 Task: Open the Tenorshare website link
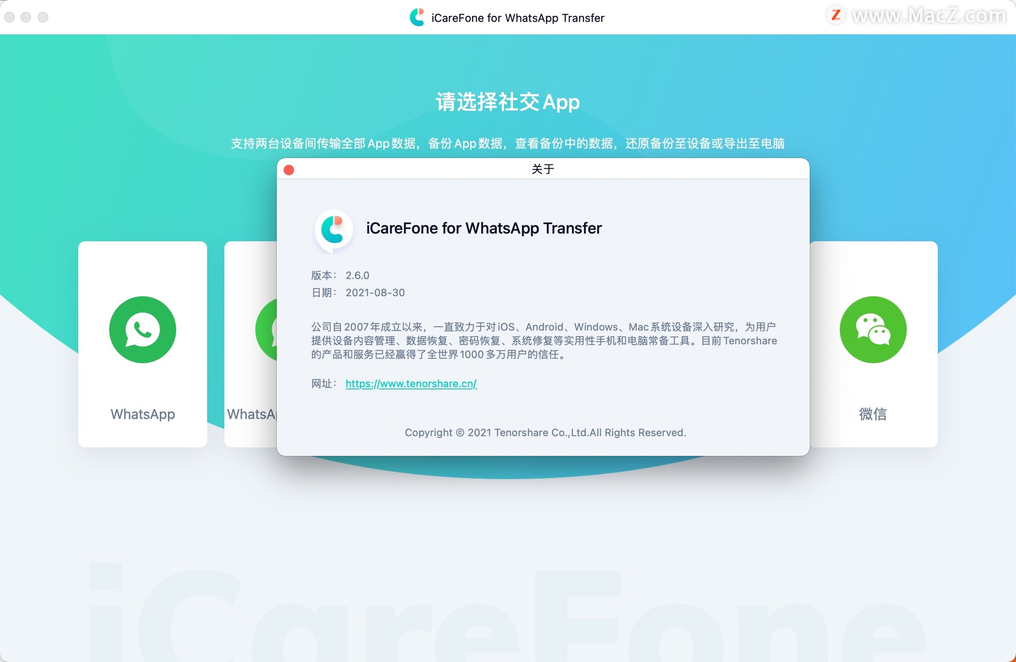click(x=411, y=383)
